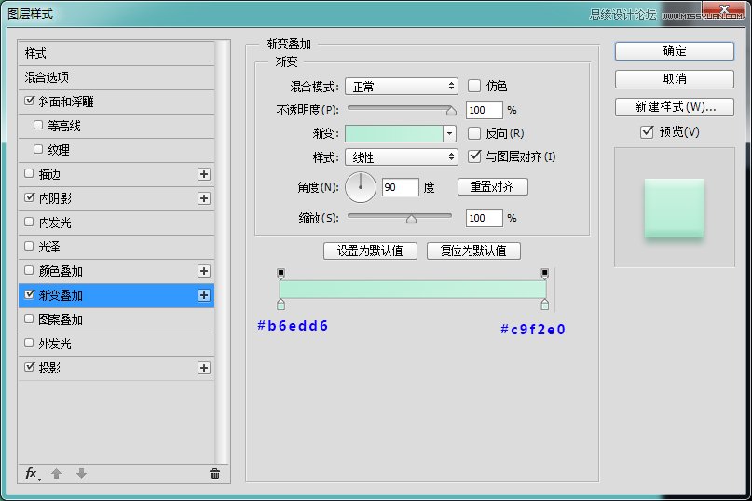
Task: Open 混合模式 dropdown showing 正常
Action: 402,87
